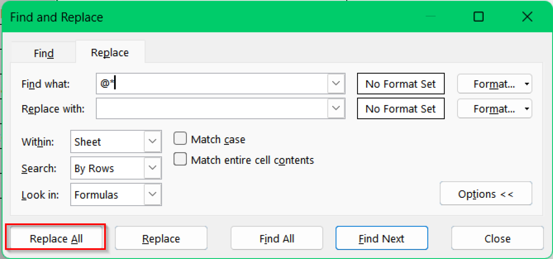Click the Replace All button
Image resolution: width=553 pixels, height=259 pixels.
point(56,238)
